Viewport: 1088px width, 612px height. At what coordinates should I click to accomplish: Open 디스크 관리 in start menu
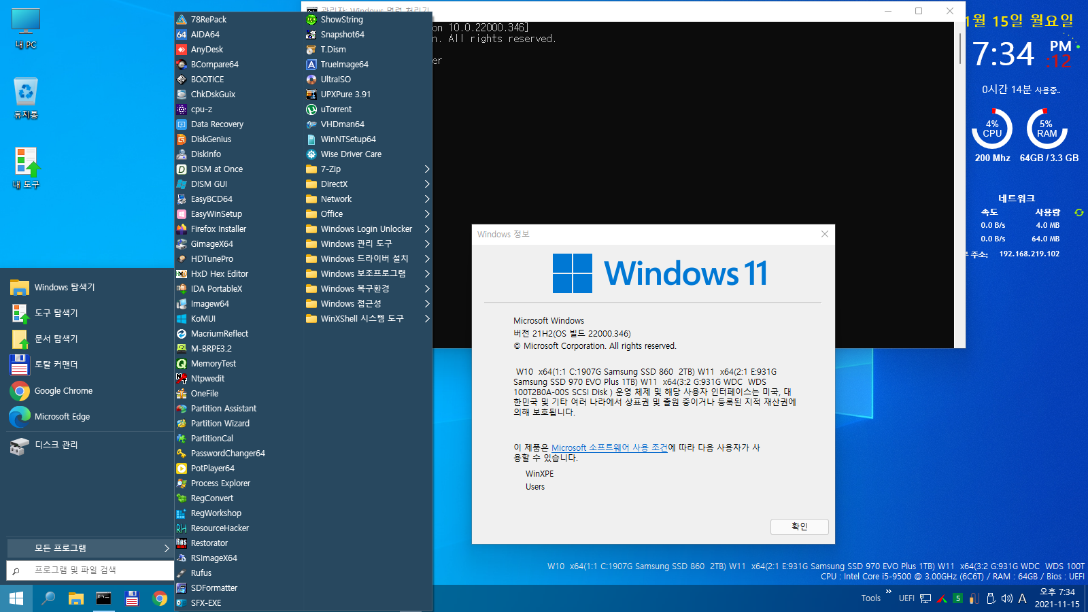tap(56, 445)
